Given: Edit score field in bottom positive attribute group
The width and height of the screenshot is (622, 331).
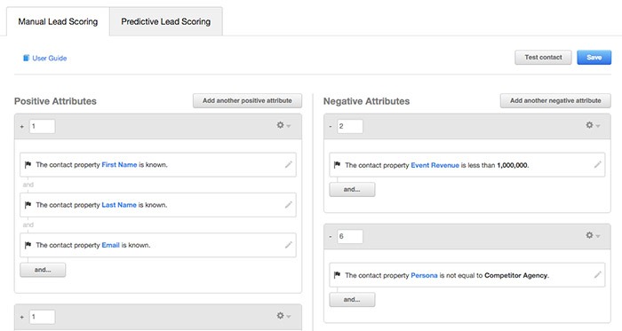Looking at the screenshot, I should click(x=42, y=317).
